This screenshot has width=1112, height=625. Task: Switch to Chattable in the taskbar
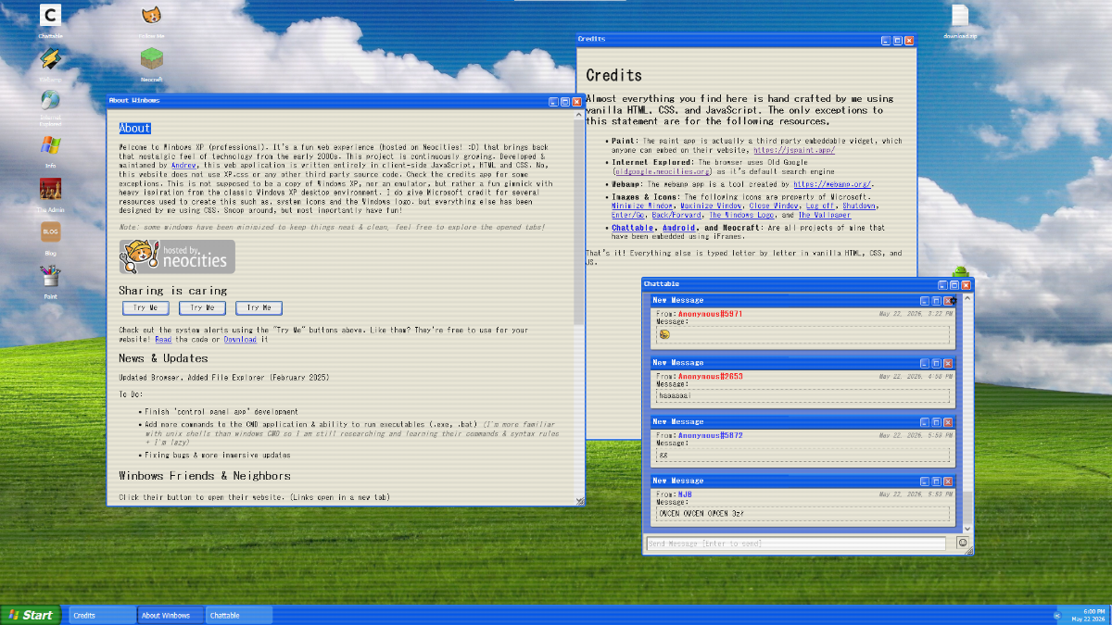239,615
